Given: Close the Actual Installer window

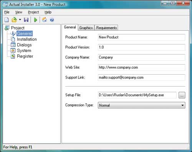Looking at the screenshot, I should [183, 3].
